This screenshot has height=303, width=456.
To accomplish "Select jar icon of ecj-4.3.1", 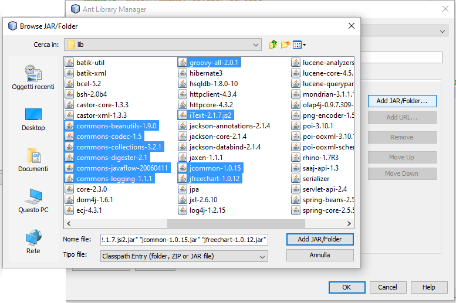I will point(69,210).
